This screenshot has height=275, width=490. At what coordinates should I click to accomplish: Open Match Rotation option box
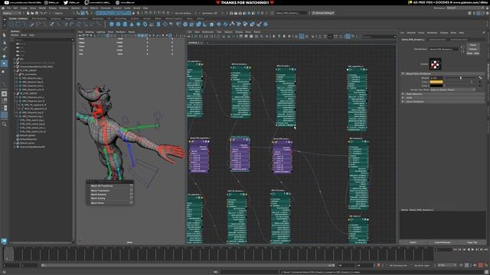point(131,194)
